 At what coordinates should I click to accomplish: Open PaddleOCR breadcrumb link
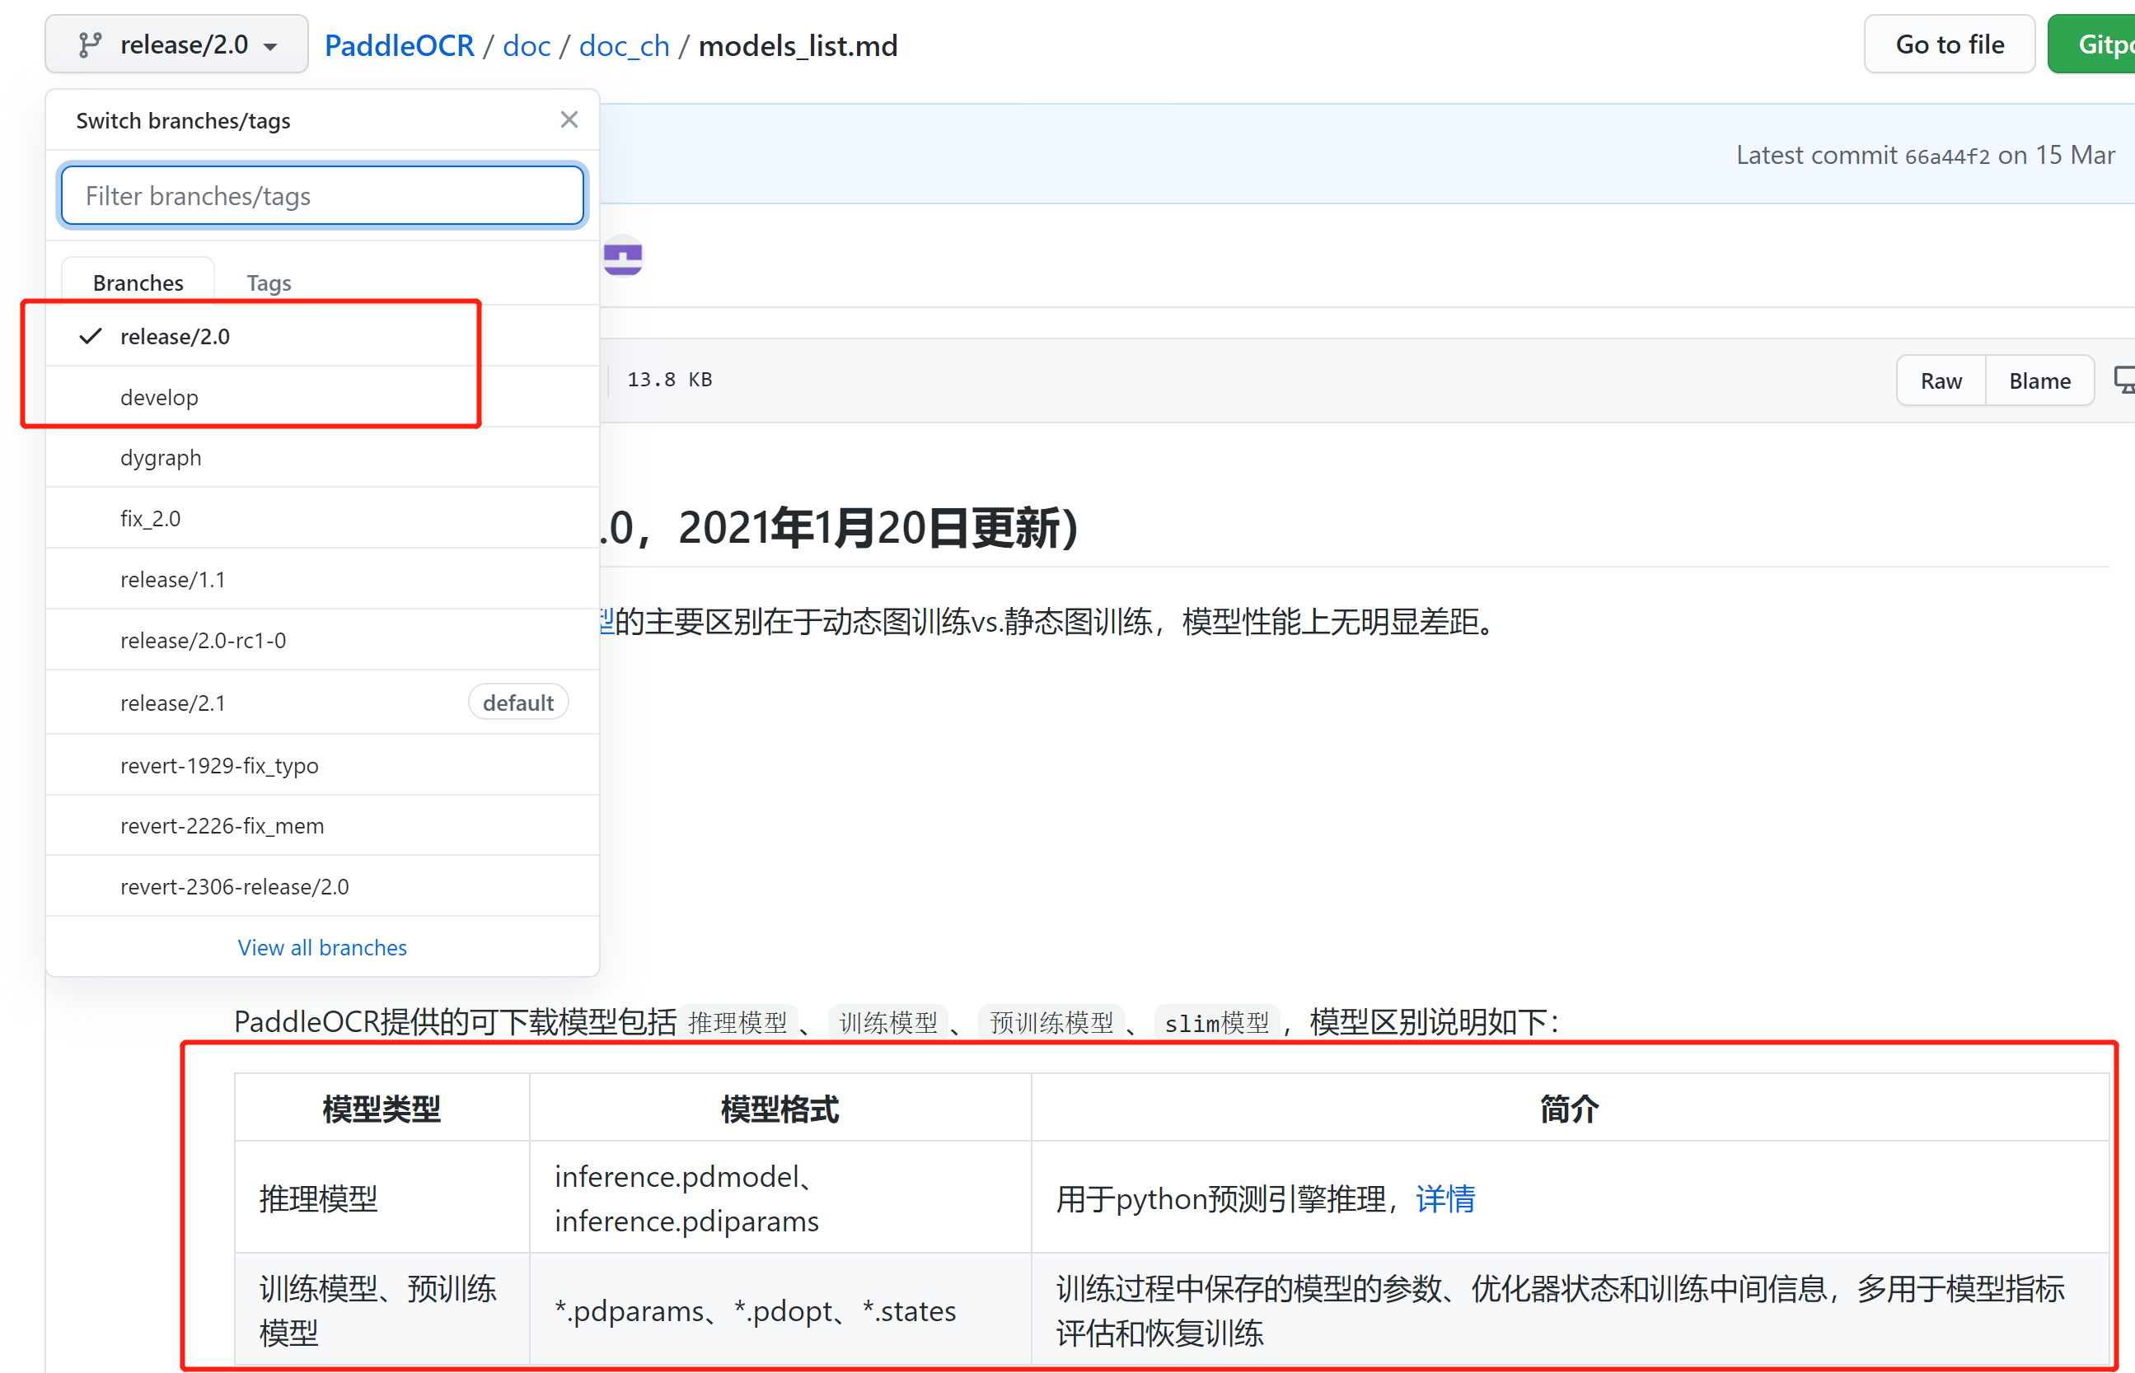click(399, 45)
